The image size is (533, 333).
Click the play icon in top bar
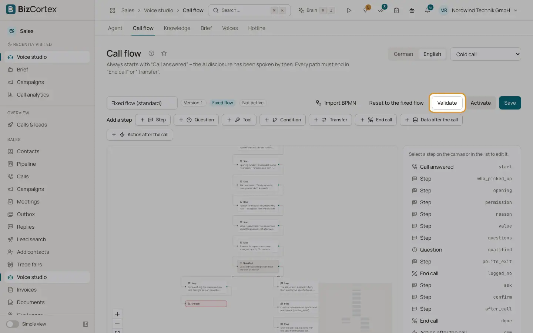pos(349,10)
